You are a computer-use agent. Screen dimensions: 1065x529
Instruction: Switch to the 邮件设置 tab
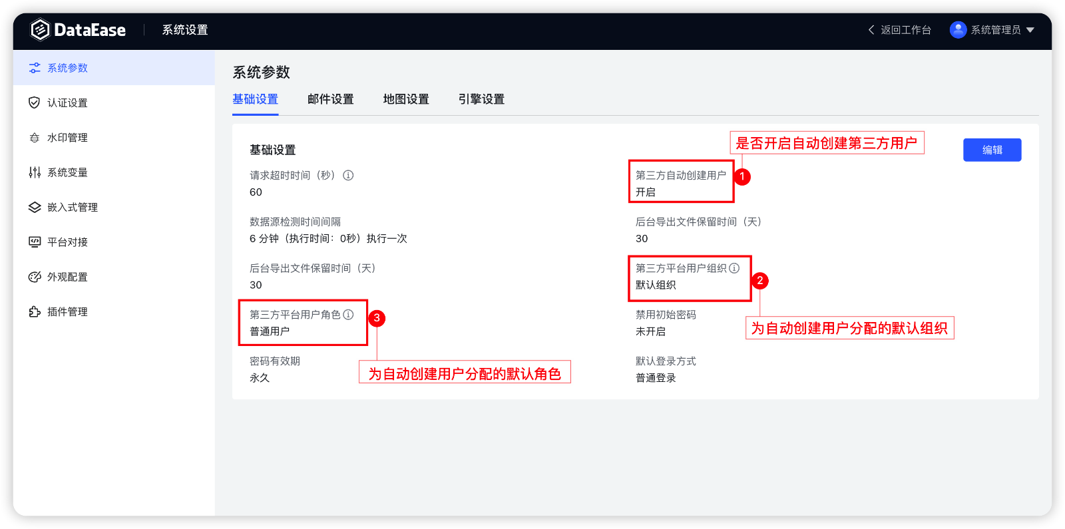tap(330, 99)
